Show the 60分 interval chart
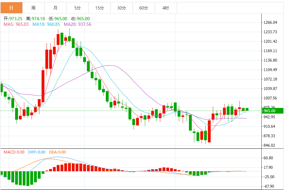This screenshot has height=190, width=285. [x=144, y=8]
